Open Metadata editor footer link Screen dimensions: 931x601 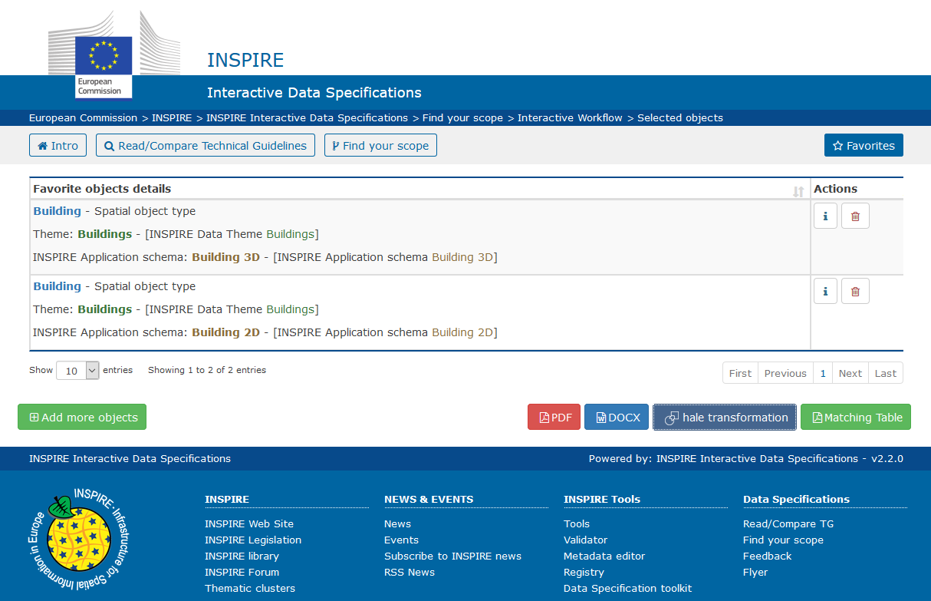(604, 556)
